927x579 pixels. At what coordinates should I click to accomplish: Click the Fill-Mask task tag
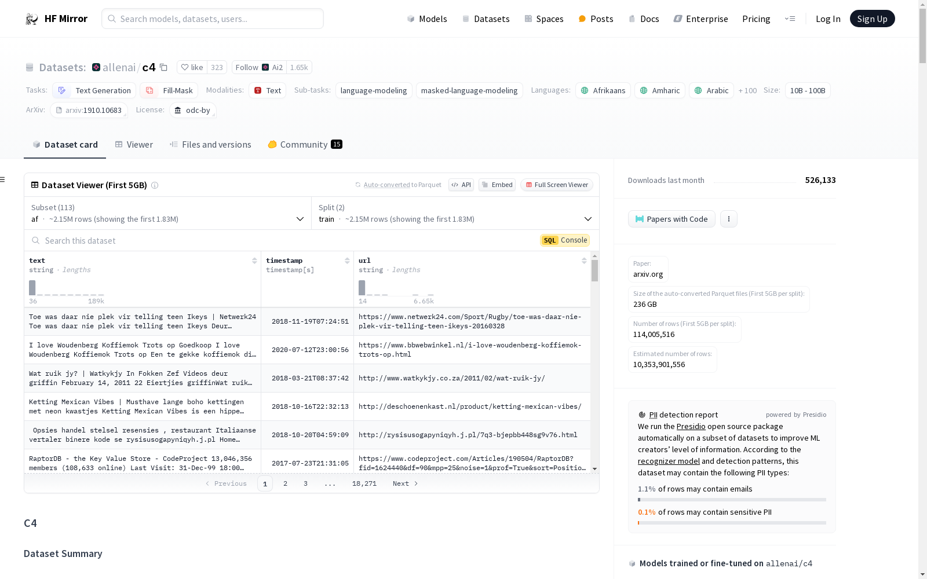(169, 90)
